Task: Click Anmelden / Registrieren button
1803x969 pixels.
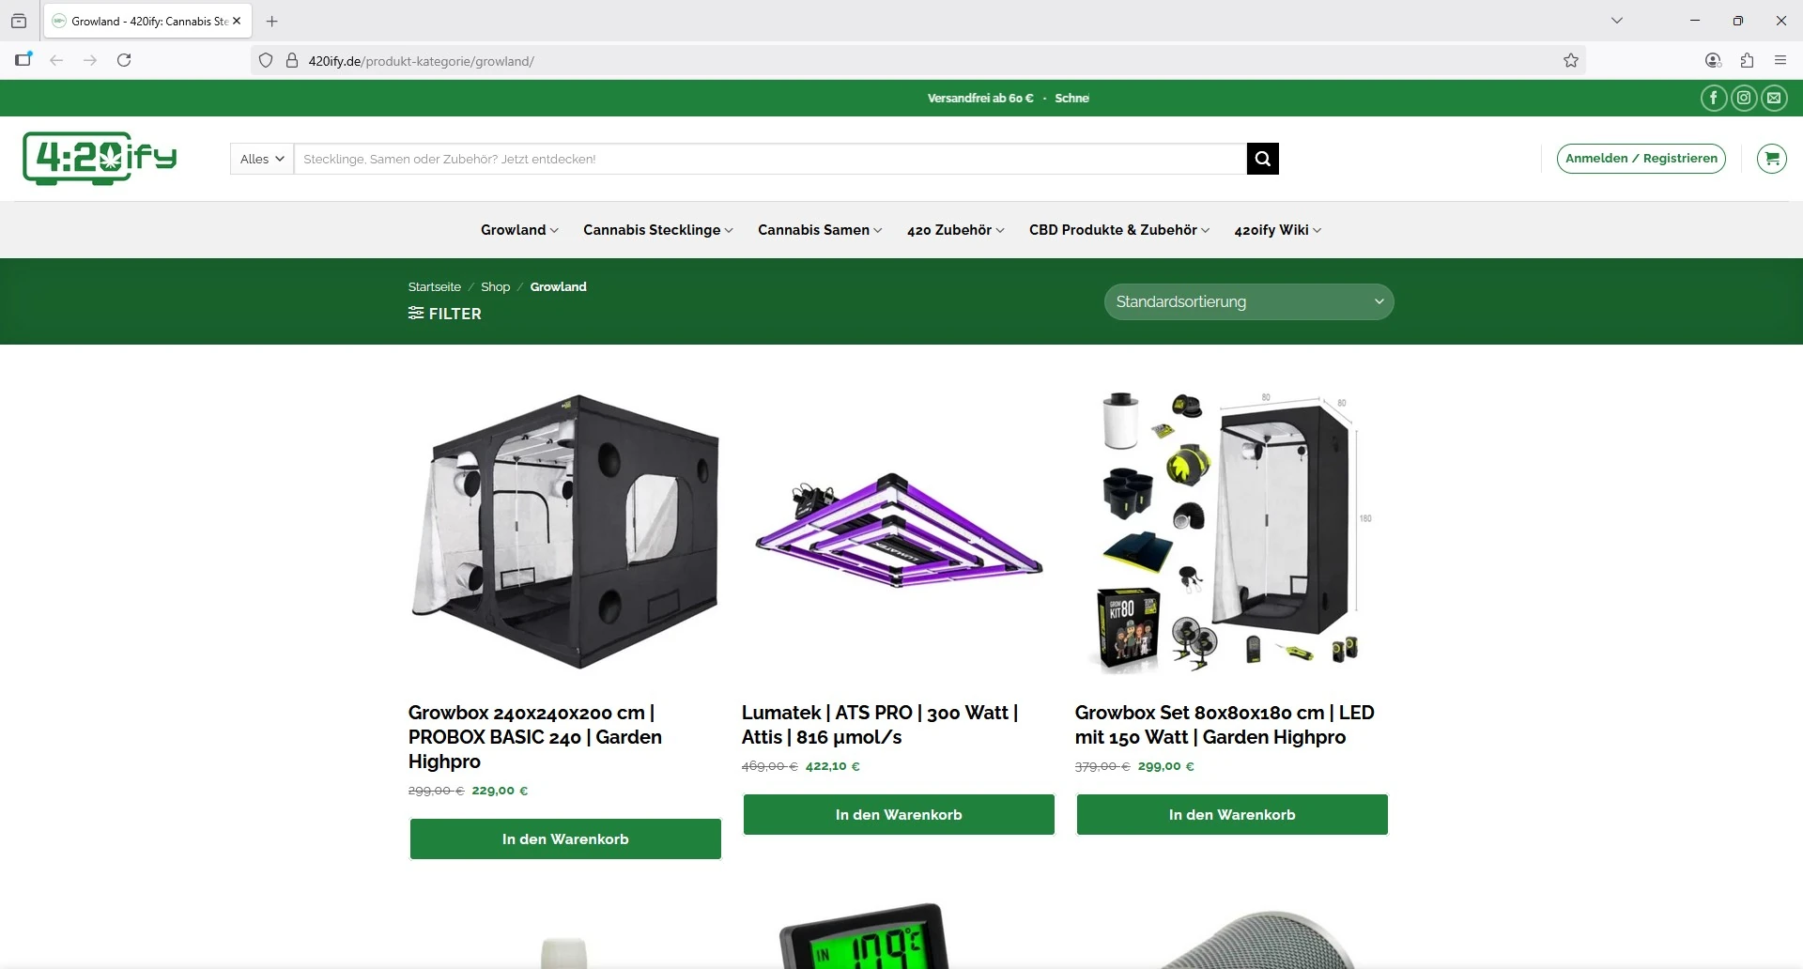Action: click(x=1641, y=159)
